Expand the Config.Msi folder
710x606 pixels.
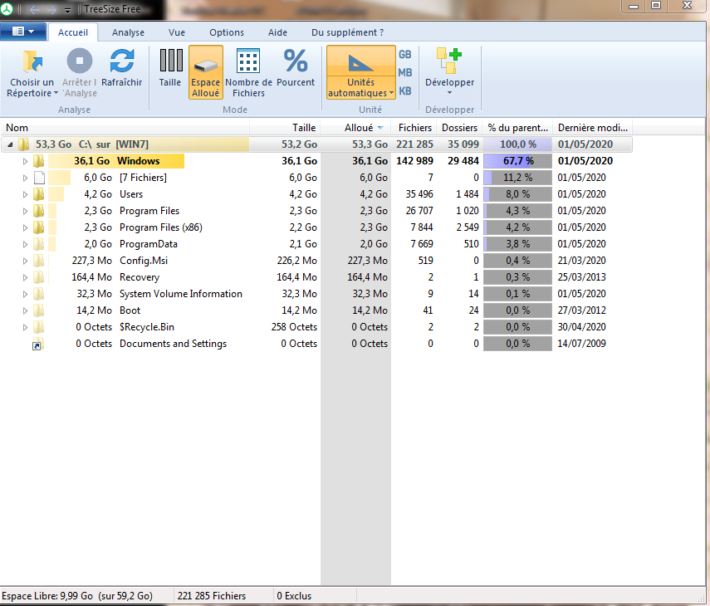26,261
